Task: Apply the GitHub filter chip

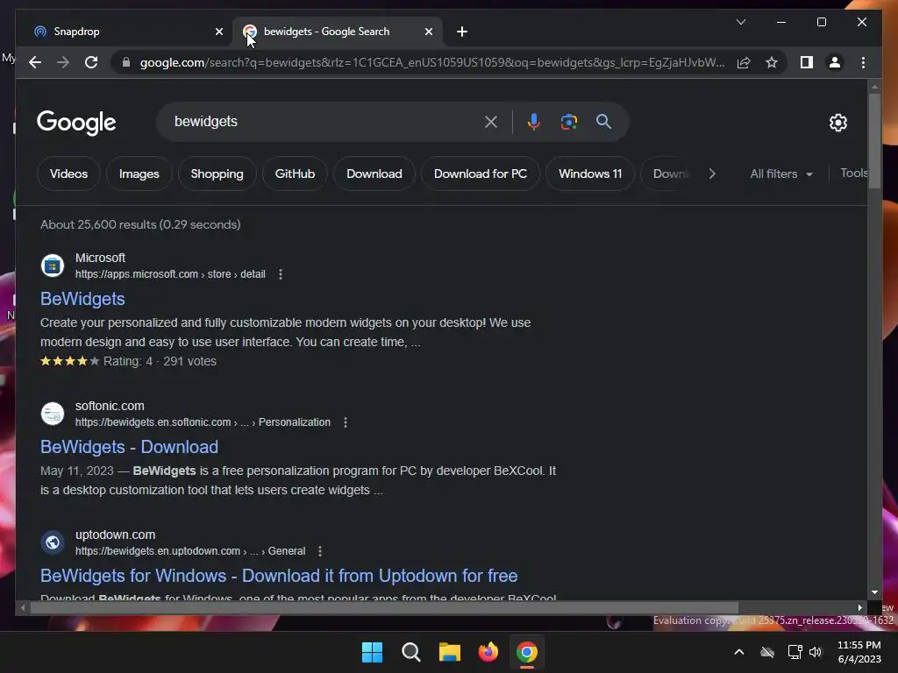Action: pos(295,174)
